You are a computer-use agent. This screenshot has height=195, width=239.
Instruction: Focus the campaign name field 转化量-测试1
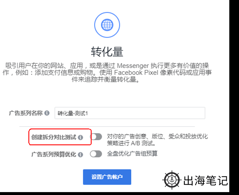pyautogui.click(x=130, y=113)
